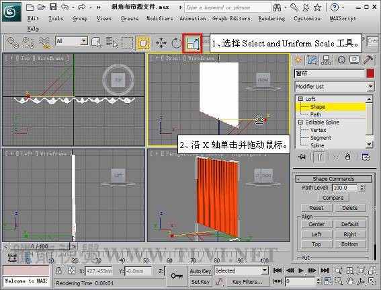Align shape Right button
Screen dimensions: 381x290
[x=350, y=234]
